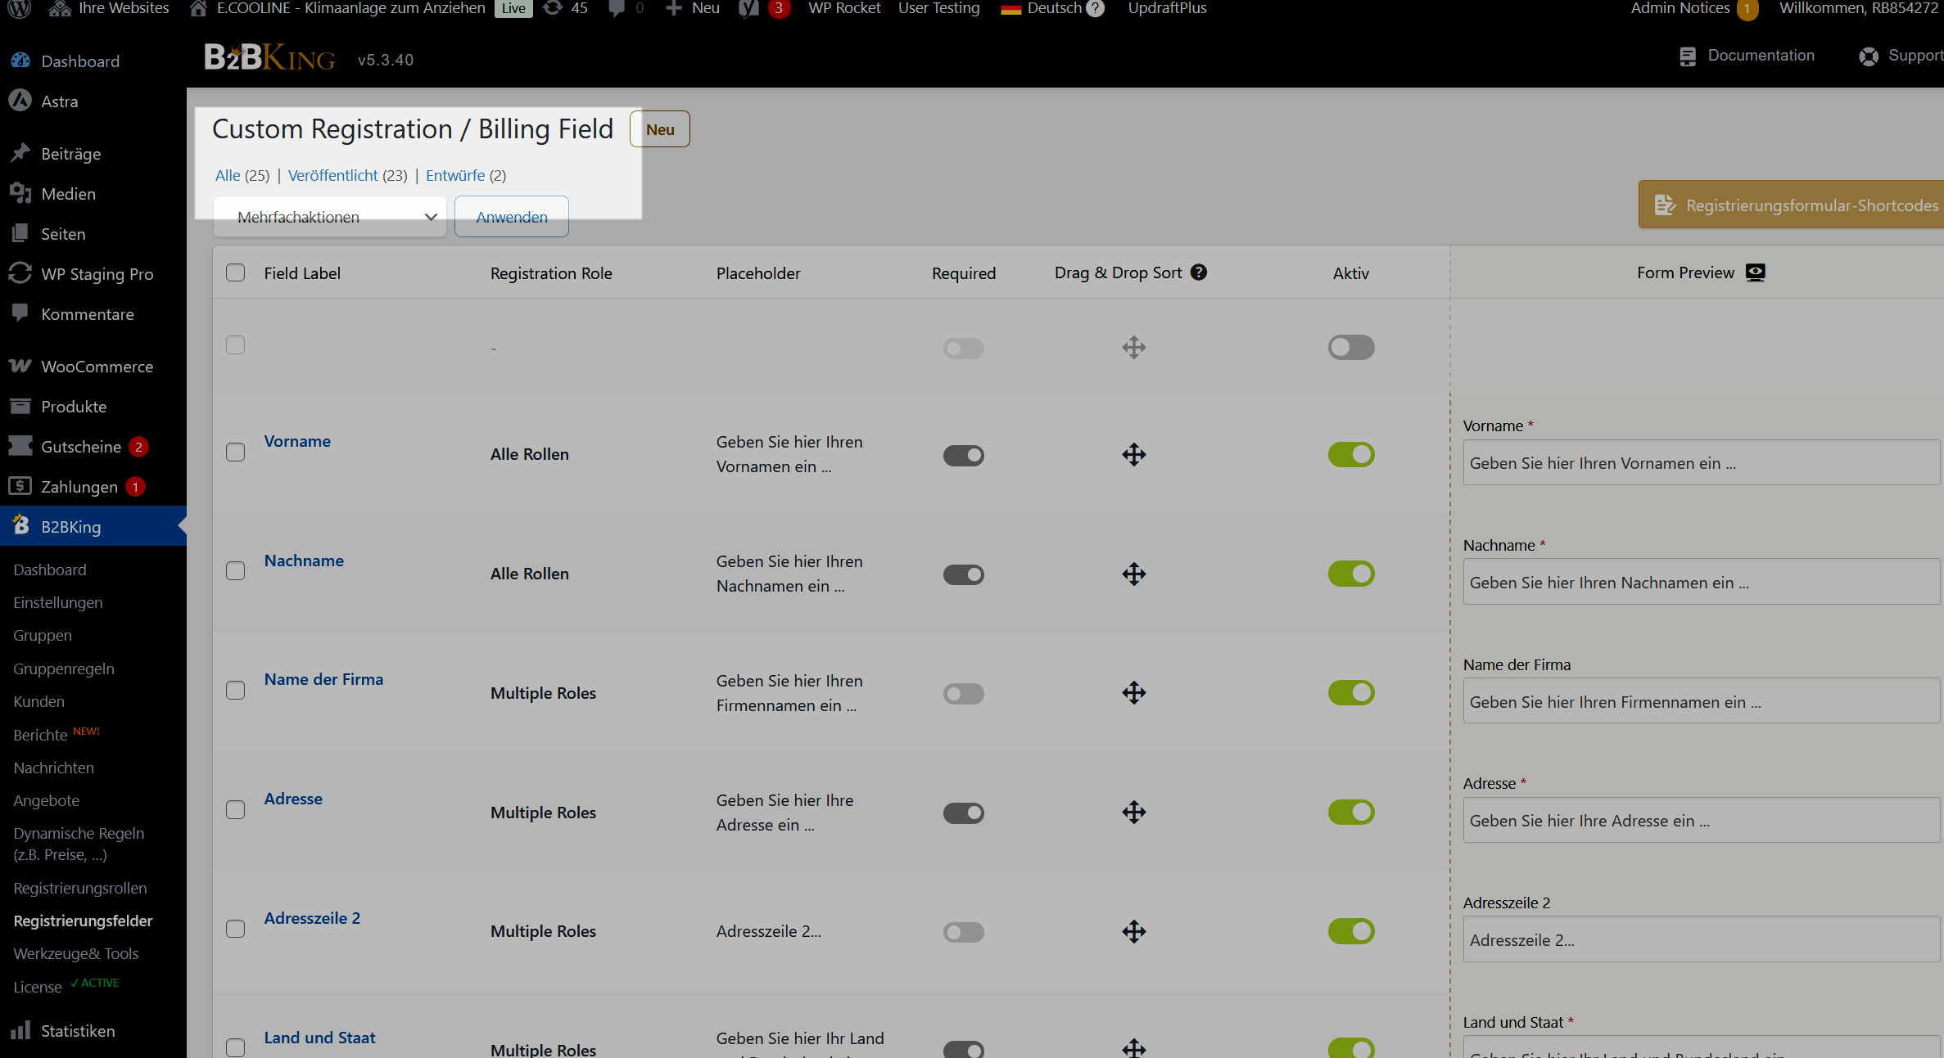1944x1058 pixels.
Task: Click the Drag & Drop Sort help icon
Action: click(1199, 272)
